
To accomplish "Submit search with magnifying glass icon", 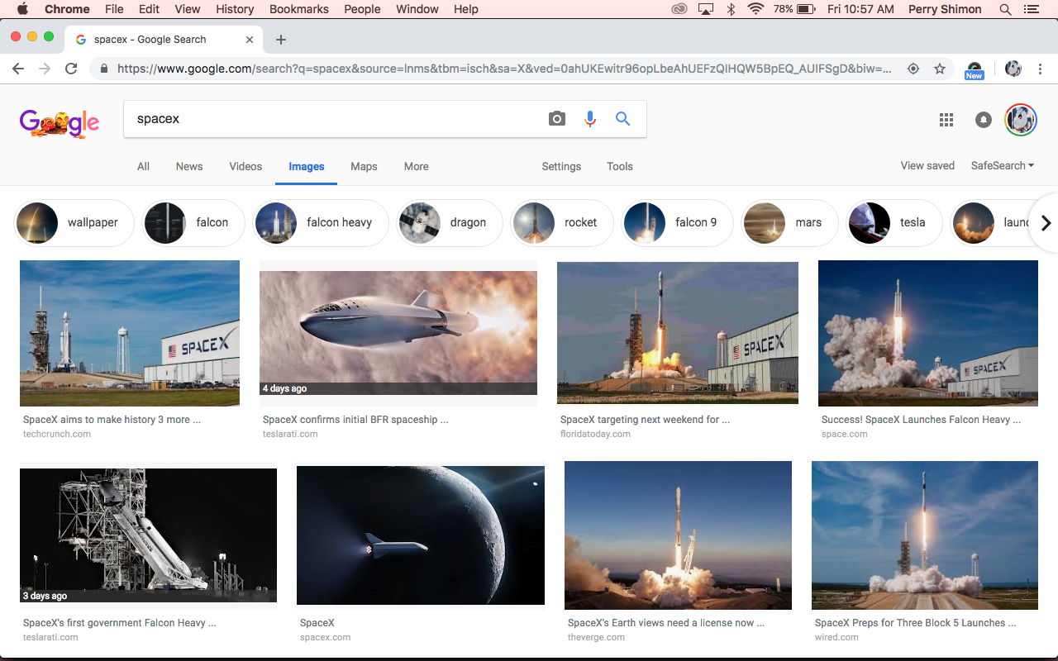I will [x=622, y=119].
